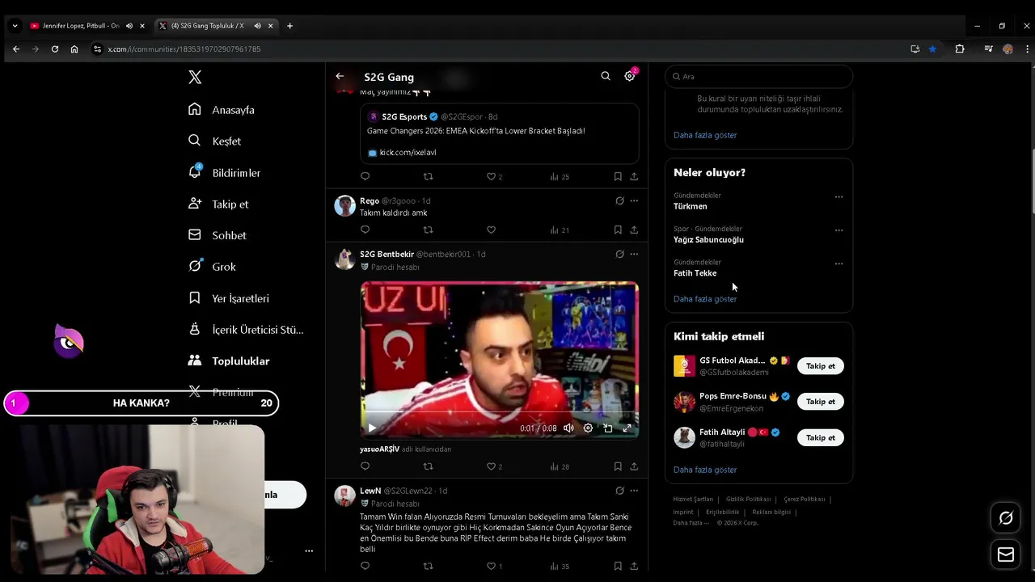Show more trends under Neler oluyor

pos(705,299)
